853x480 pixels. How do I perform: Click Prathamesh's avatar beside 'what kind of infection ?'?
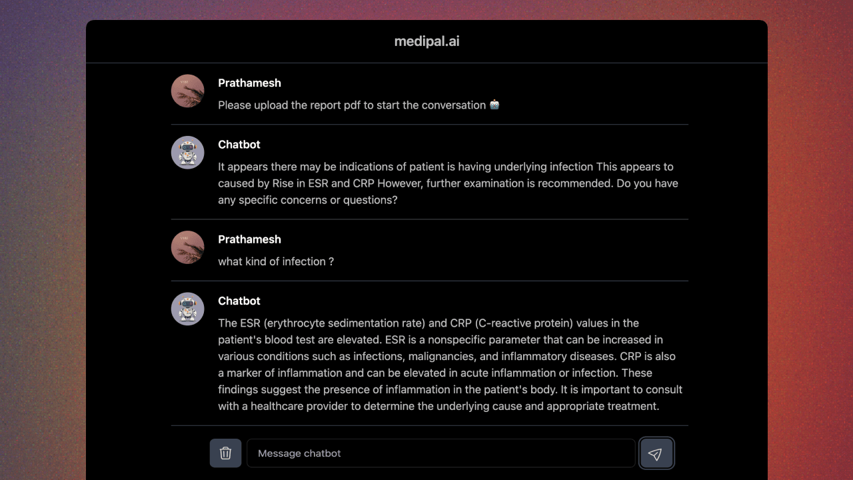tap(188, 247)
